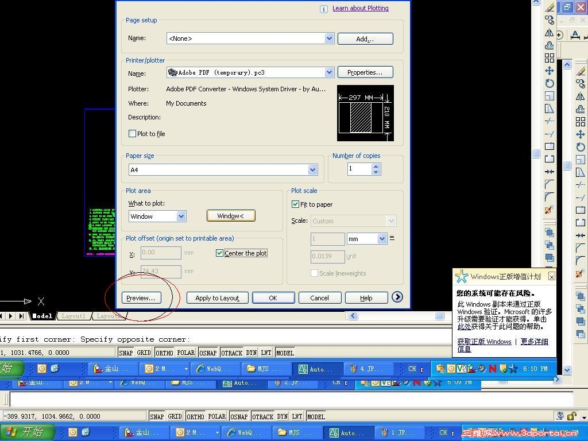Click the toolbar lock icon in the bottom status bar
588x441 pixels.
(572, 416)
